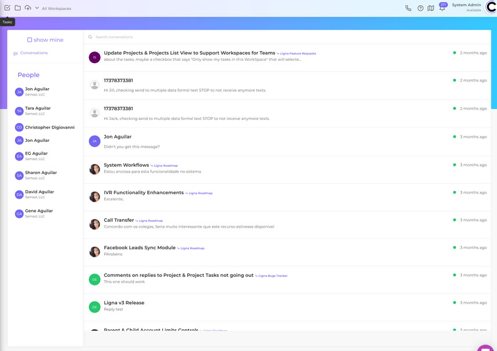This screenshot has height=351, width=497.
Task: Click the purple chat button at bottom right
Action: click(x=485, y=348)
